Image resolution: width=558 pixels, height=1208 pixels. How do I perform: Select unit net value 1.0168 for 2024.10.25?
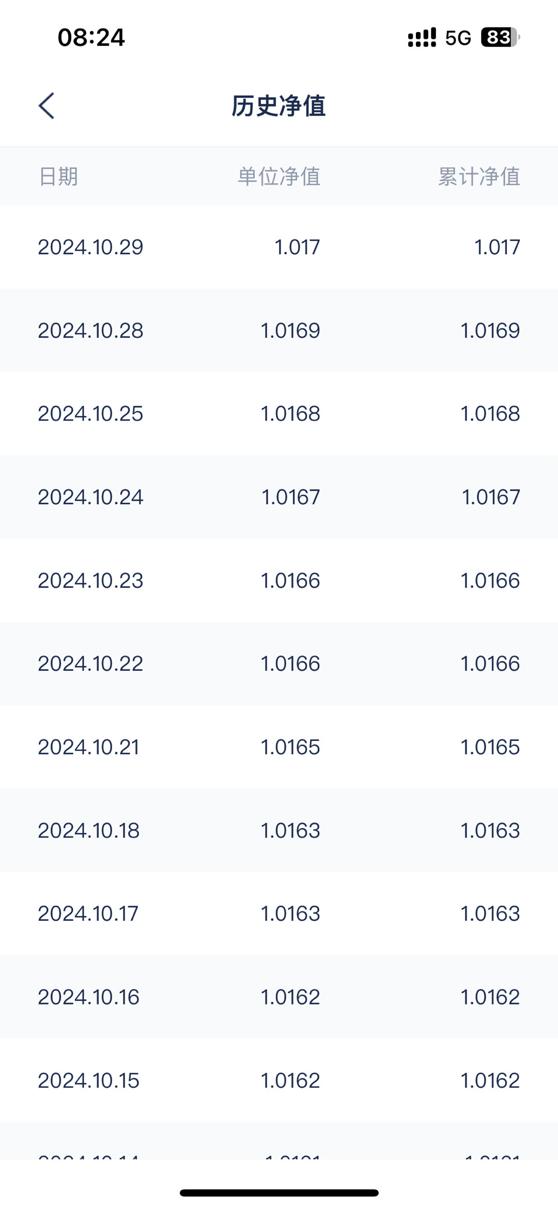point(290,414)
